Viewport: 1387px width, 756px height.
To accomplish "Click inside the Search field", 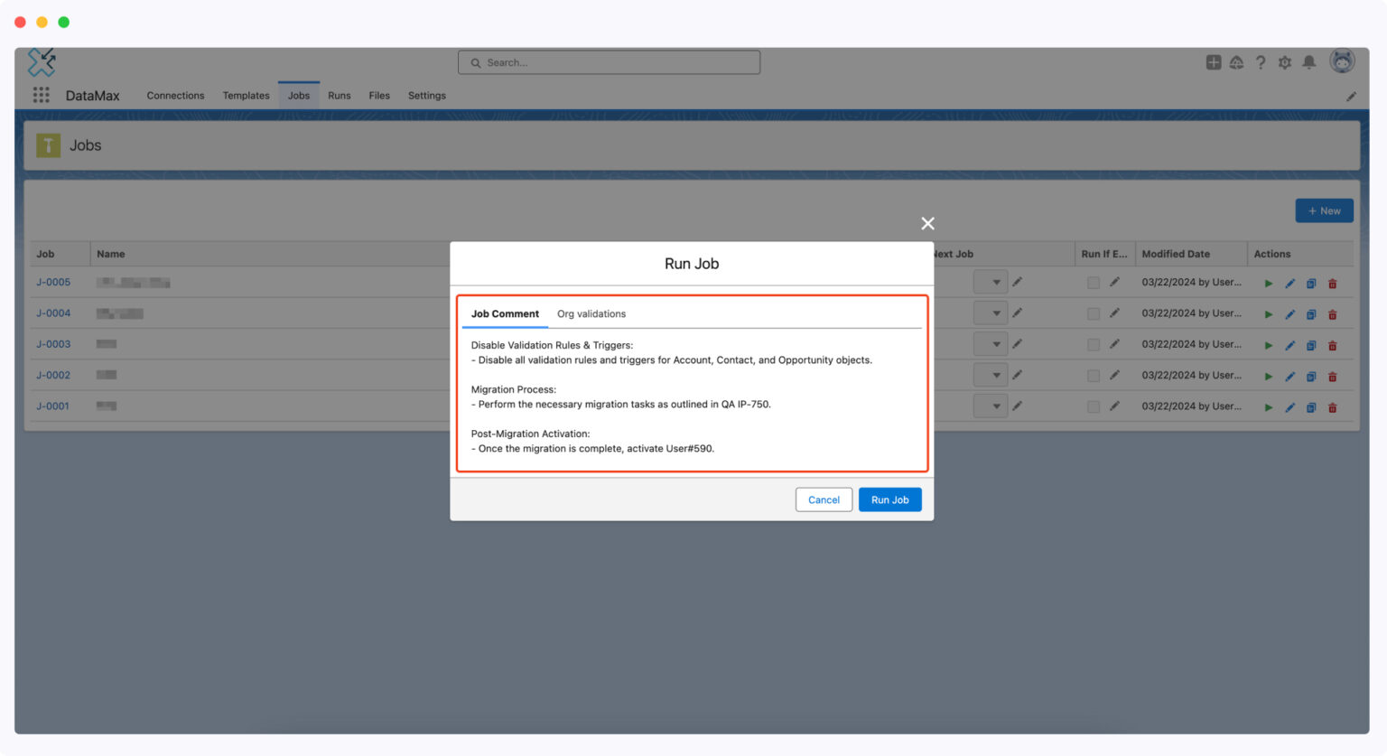I will pyautogui.click(x=608, y=61).
